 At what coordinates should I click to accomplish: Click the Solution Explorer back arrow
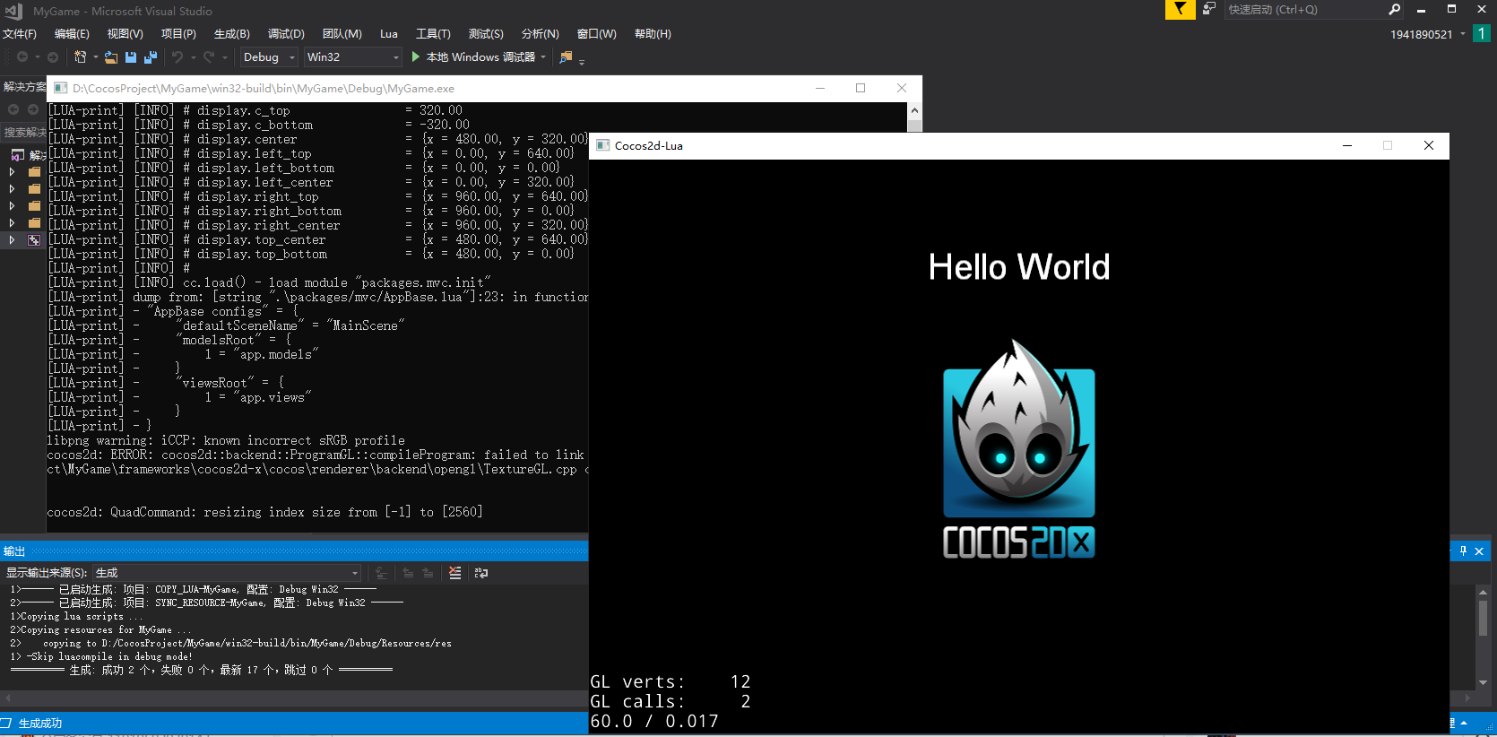tap(13, 109)
